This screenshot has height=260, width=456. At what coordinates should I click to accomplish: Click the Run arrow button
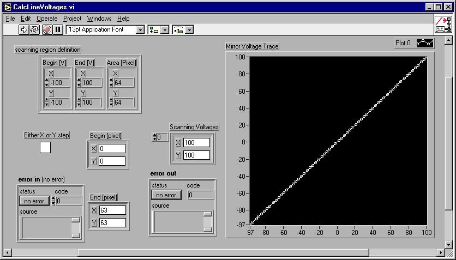click(25, 29)
